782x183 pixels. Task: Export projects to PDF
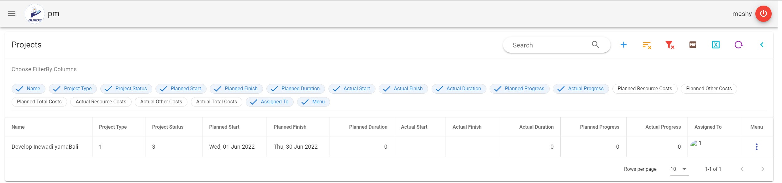(x=693, y=45)
